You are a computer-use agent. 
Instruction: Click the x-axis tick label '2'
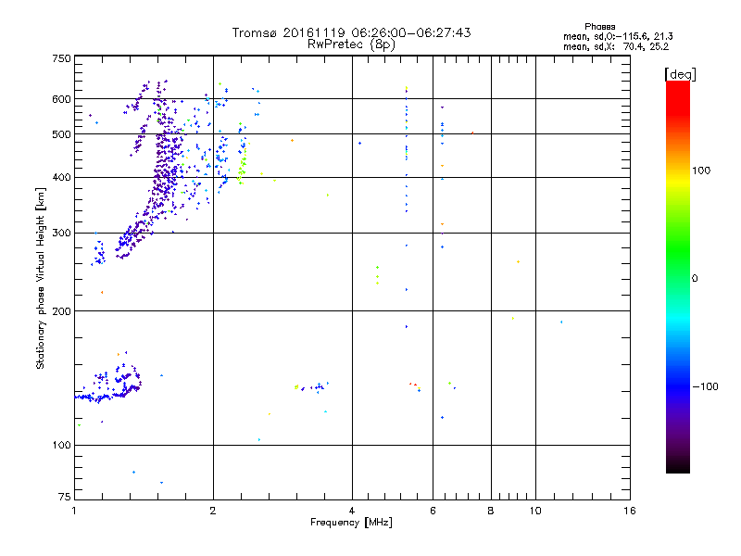pyautogui.click(x=213, y=511)
